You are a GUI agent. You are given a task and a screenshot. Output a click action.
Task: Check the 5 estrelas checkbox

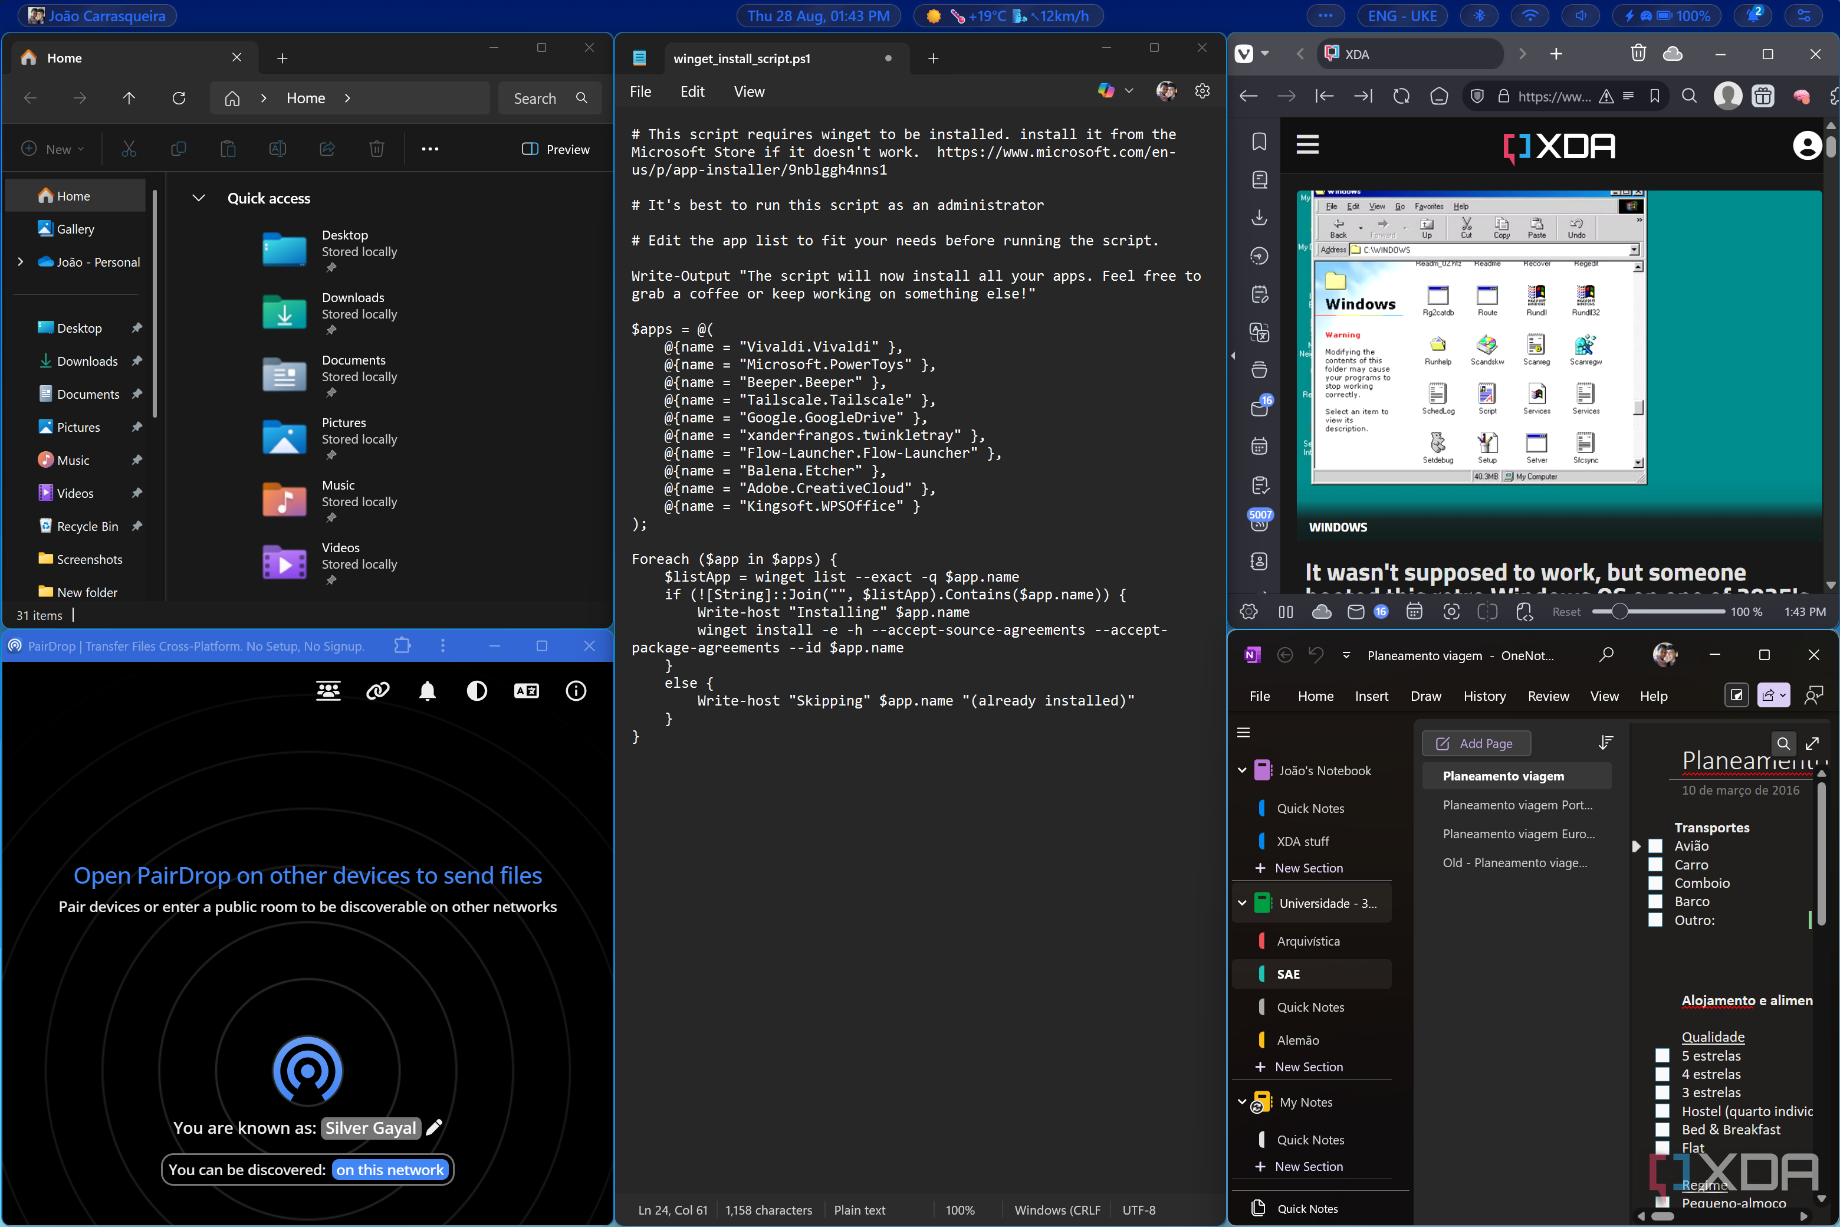click(1662, 1055)
